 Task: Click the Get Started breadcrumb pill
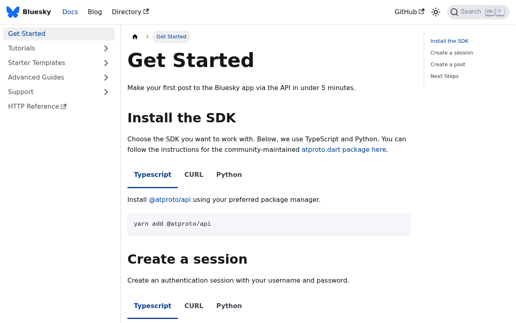(171, 37)
